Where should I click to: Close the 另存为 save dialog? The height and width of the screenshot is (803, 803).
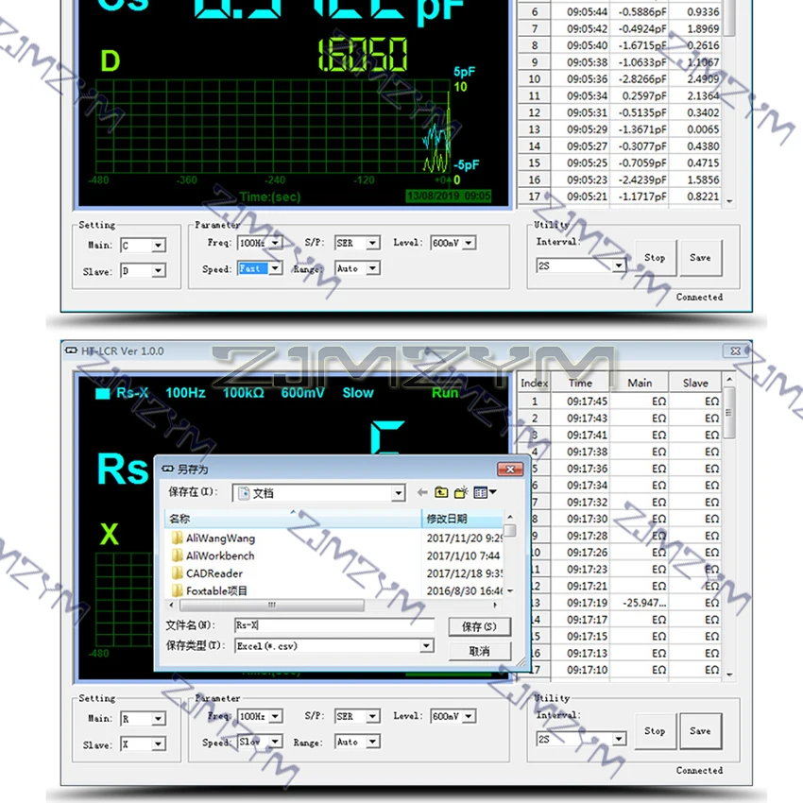coord(510,469)
